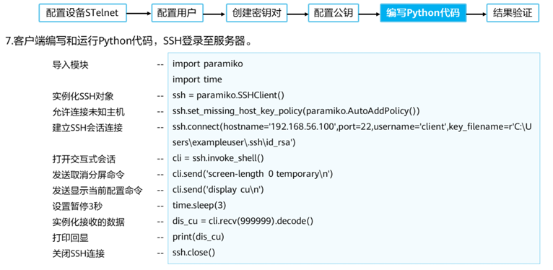Click the code ssh.close()
The image size is (553, 270).
(193, 253)
